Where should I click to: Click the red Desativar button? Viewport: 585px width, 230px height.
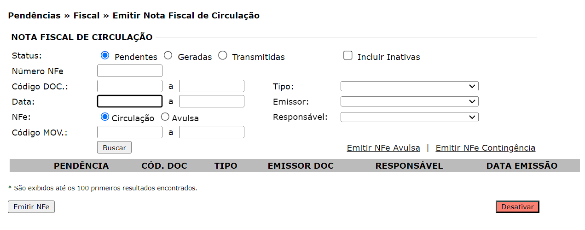(x=517, y=207)
